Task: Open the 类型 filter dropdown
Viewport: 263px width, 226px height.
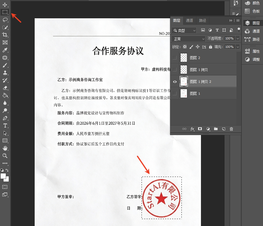Action: 184,31
